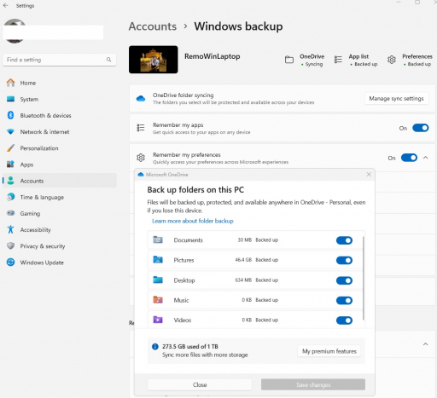
Task: Open Windows Update page
Action: (60, 262)
